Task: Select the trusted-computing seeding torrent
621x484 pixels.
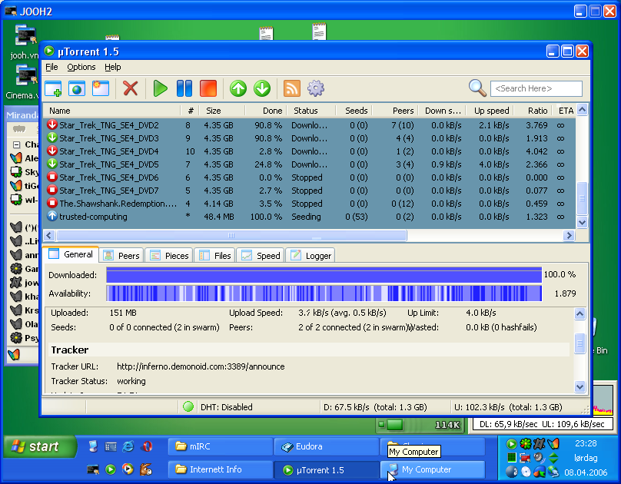Action: pos(309,217)
